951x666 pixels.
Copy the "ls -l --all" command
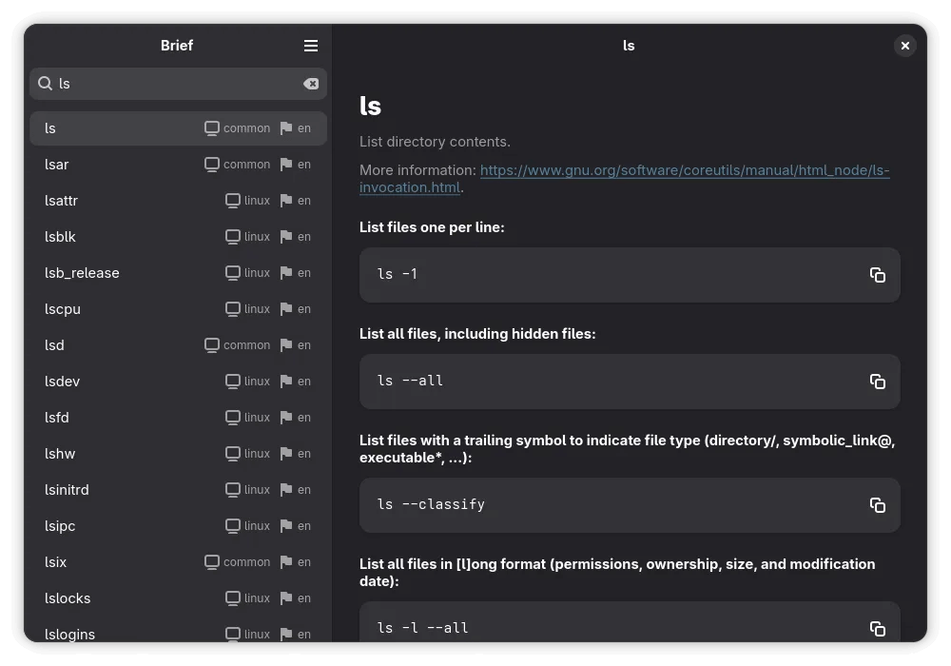pyautogui.click(x=877, y=628)
